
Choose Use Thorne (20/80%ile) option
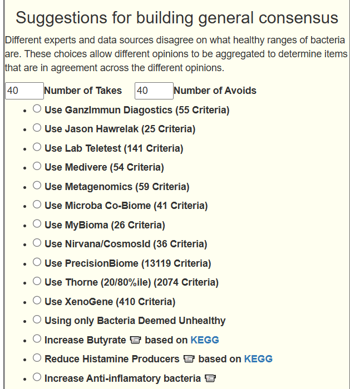[37, 281]
